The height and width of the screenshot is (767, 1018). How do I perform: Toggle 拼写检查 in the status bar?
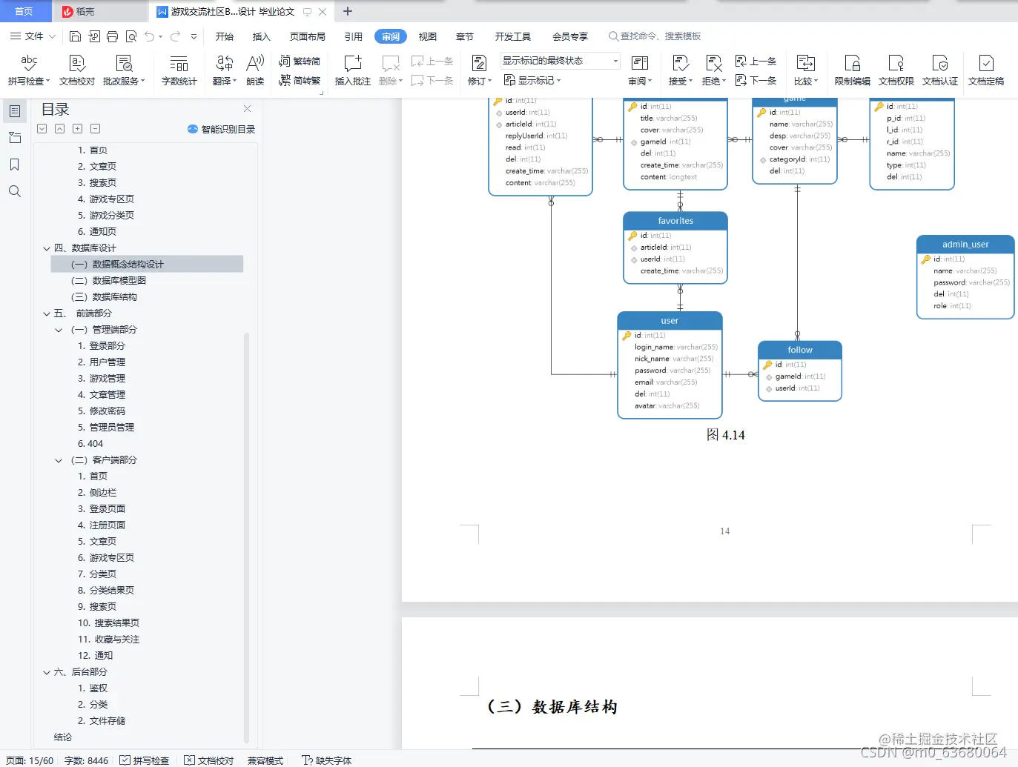pos(145,760)
